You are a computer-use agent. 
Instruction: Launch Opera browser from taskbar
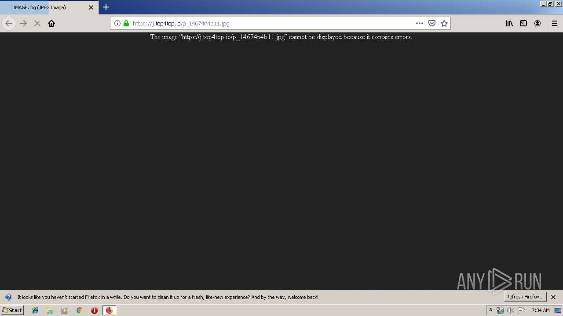94,310
